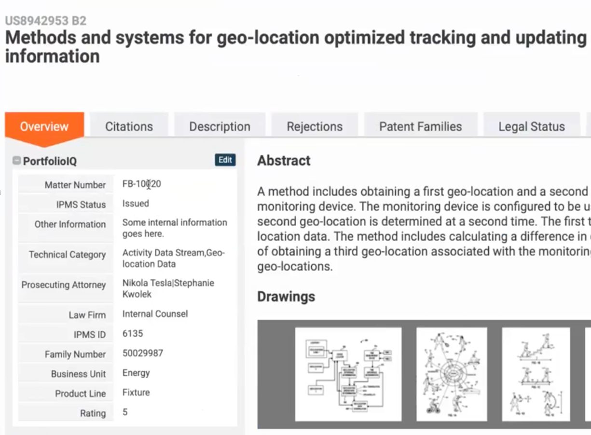Select the Rejections tab
591x435 pixels.
pyautogui.click(x=315, y=126)
